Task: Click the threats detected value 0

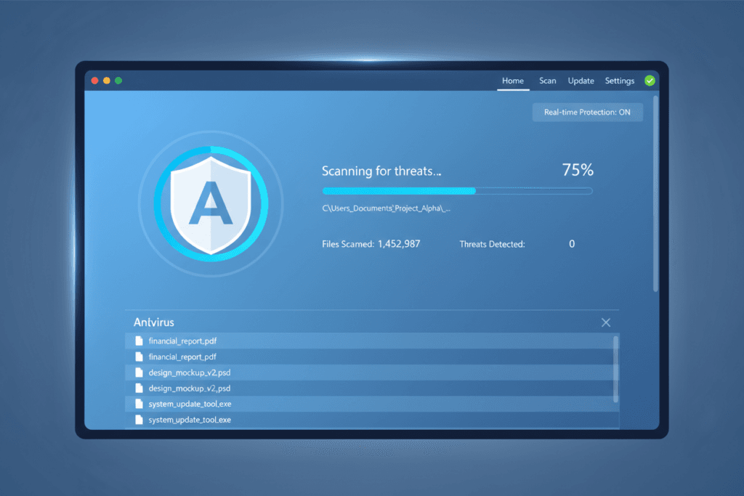Action: point(572,244)
